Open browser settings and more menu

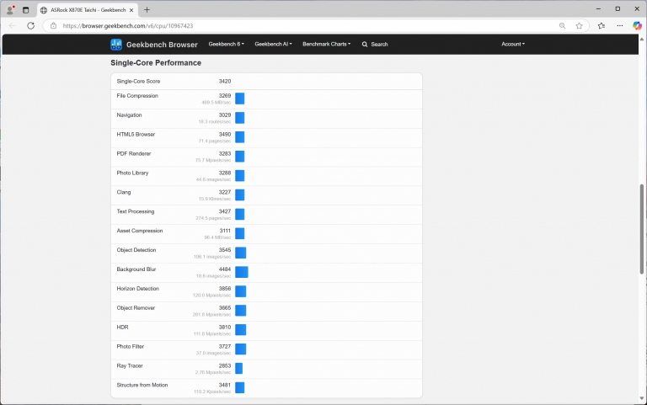coord(620,25)
